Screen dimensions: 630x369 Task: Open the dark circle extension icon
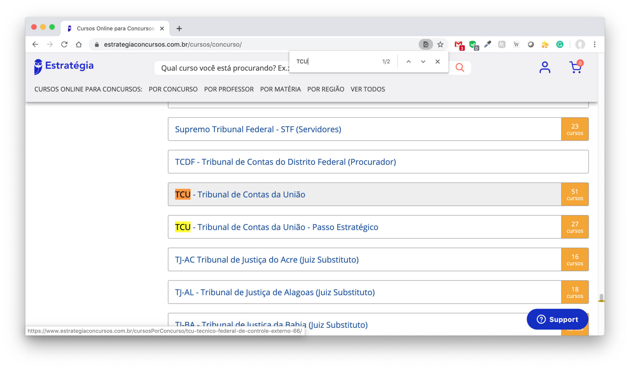531,44
